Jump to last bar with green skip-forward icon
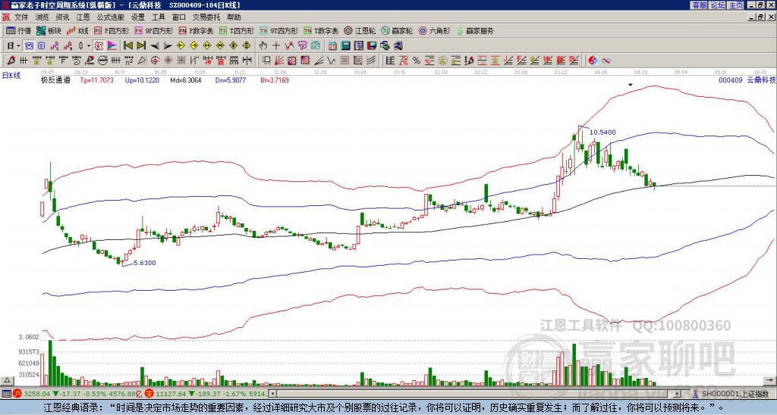Screen dimensions: 777x415 click(141, 46)
